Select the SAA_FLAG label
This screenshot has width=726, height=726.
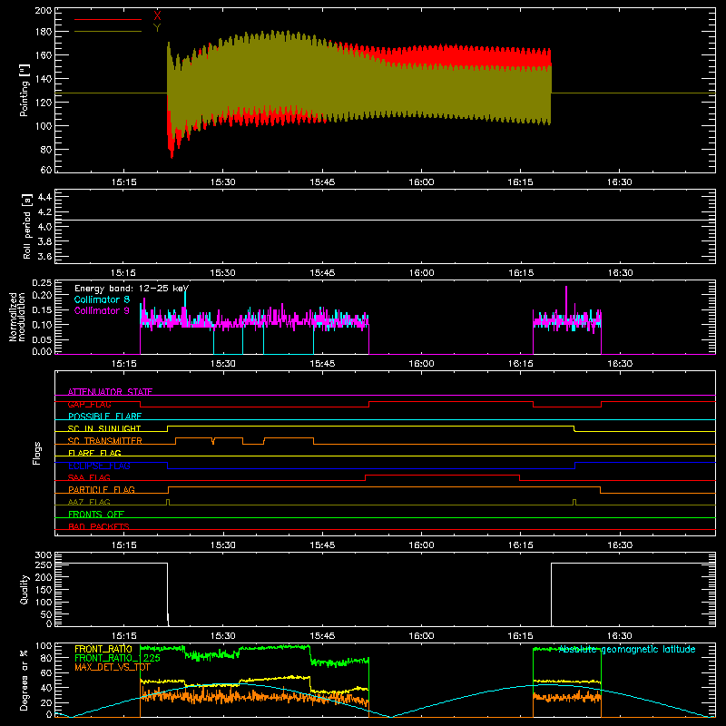(x=89, y=477)
